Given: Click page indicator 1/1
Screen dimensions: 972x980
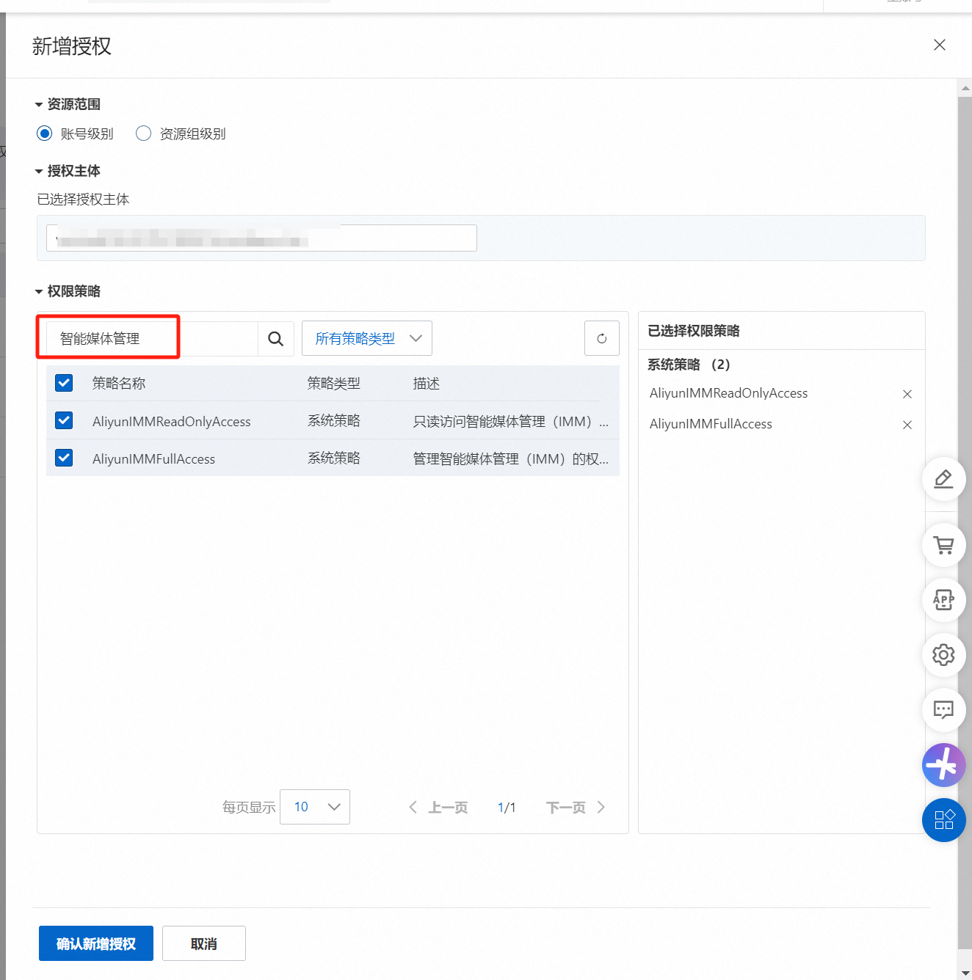Looking at the screenshot, I should (507, 808).
